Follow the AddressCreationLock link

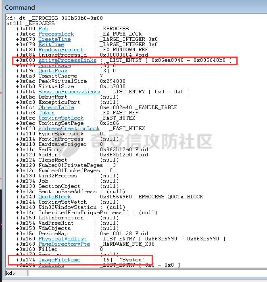click(69, 128)
